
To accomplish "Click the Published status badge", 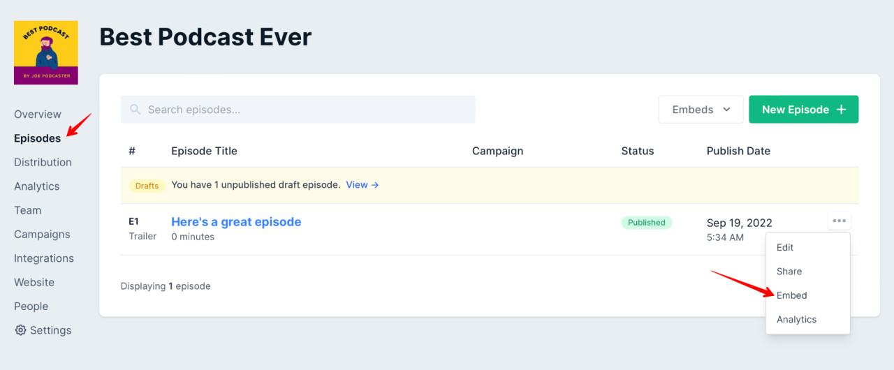I will (x=646, y=223).
